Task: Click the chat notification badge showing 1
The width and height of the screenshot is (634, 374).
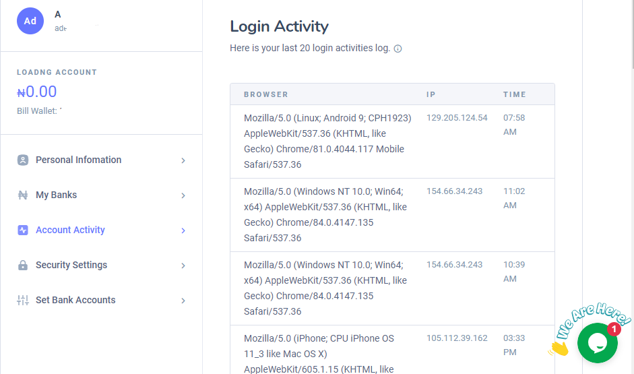Action: (x=614, y=329)
